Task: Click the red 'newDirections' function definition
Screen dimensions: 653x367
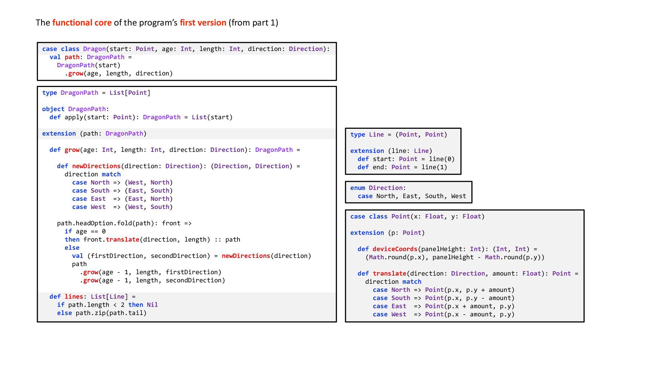Action: tap(96, 166)
